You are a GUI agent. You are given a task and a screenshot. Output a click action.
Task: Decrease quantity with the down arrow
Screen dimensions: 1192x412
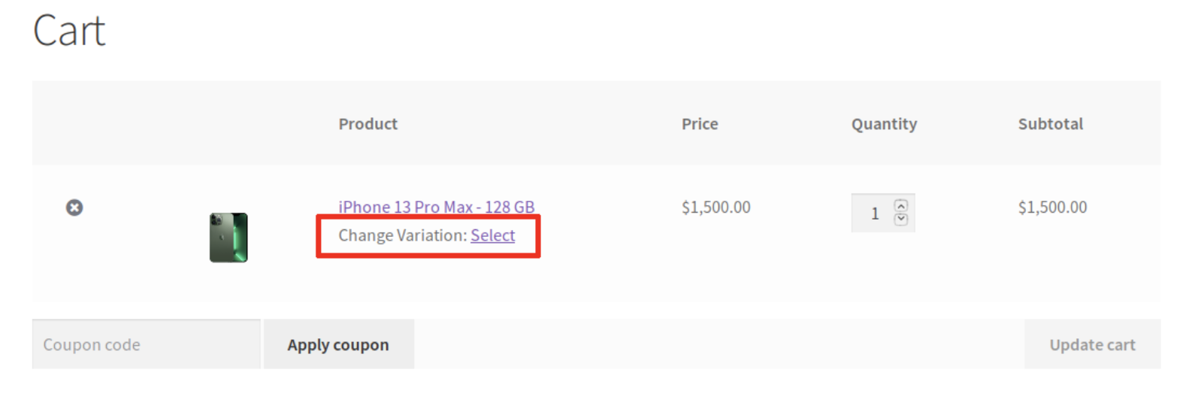901,220
